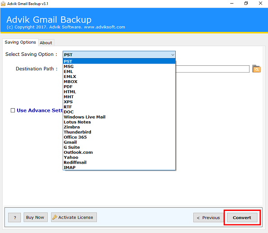Image resolution: width=268 pixels, height=233 pixels.
Task: Click the Advik app icon in the title bar
Action: (3, 4)
